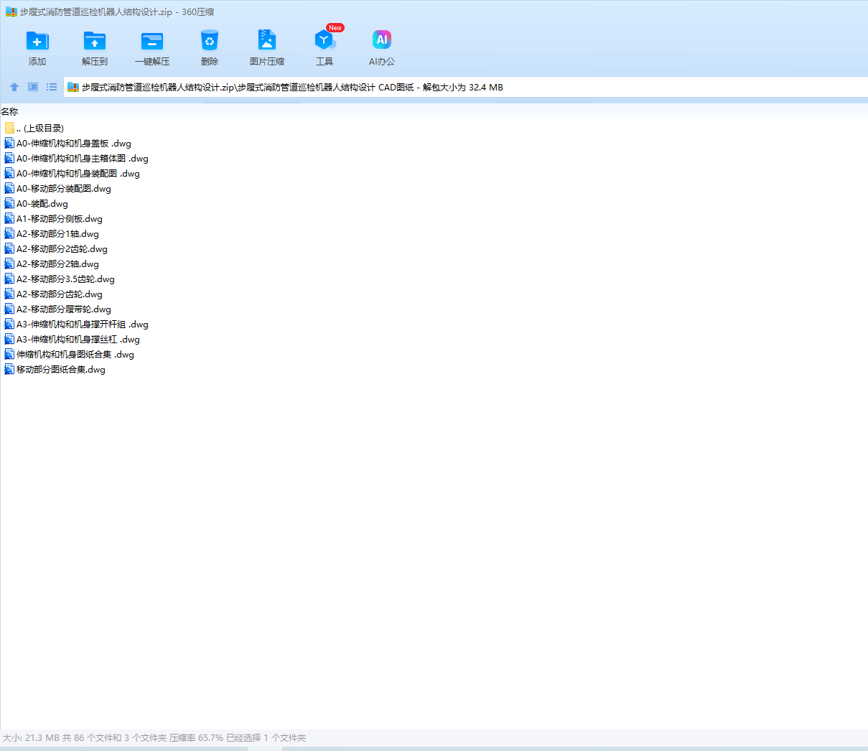Go up one level with the arrow icon

tap(14, 87)
